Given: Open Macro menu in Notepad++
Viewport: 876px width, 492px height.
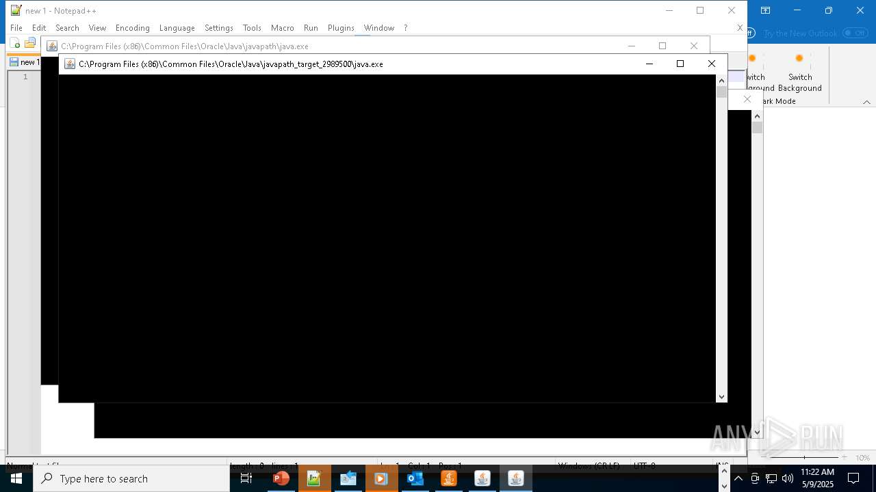Looking at the screenshot, I should [283, 28].
